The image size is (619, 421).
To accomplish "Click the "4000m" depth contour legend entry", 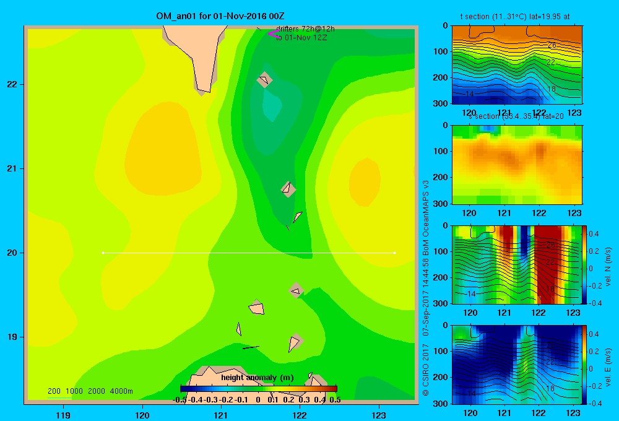I will 121,391.
